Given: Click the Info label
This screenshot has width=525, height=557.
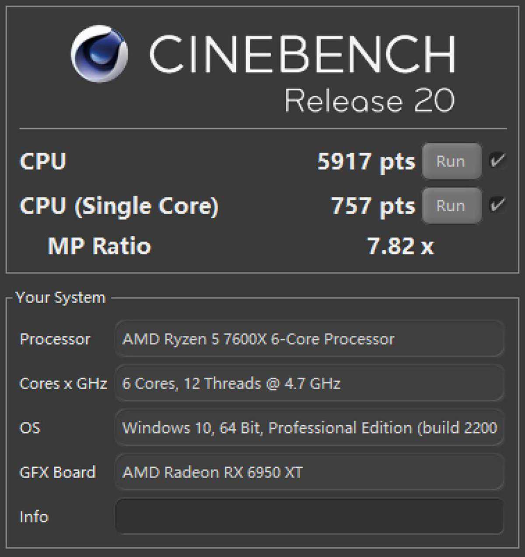Looking at the screenshot, I should 34,517.
